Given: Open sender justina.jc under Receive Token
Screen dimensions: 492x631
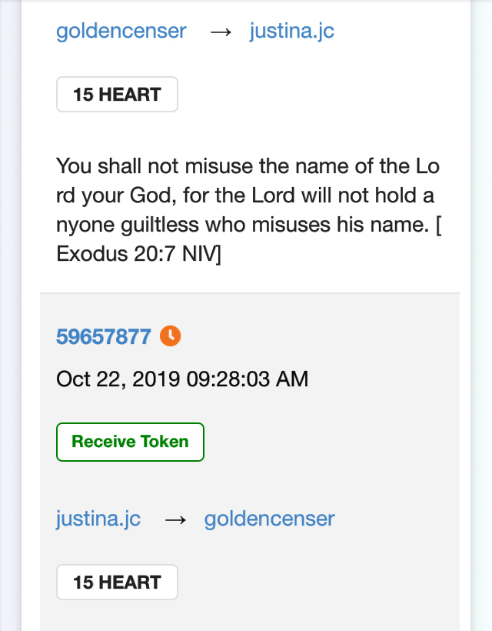Looking at the screenshot, I should pyautogui.click(x=98, y=519).
